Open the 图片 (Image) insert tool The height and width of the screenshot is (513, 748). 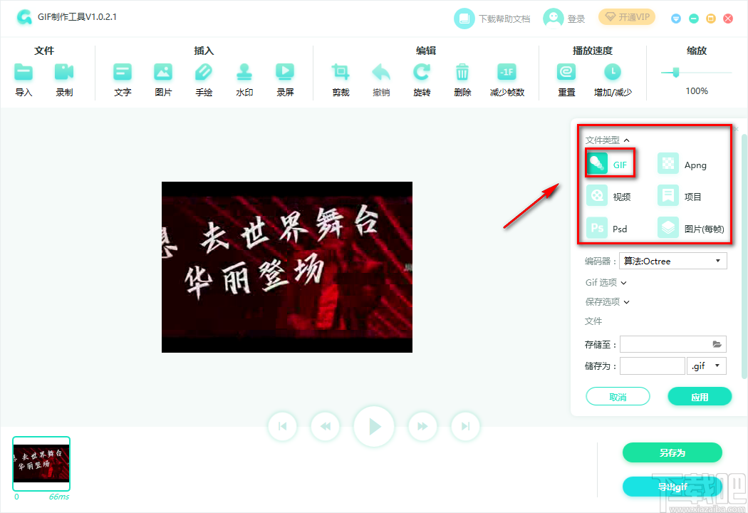tap(162, 73)
